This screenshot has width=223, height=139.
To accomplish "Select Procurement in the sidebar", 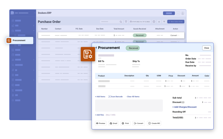I will coord(19,40).
